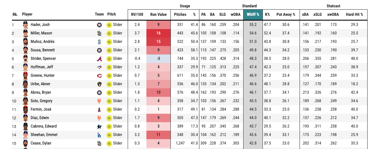Click the slider pitch badge for Edwin Díaz
Image resolution: width=380 pixels, height=149 pixels.
[109, 118]
